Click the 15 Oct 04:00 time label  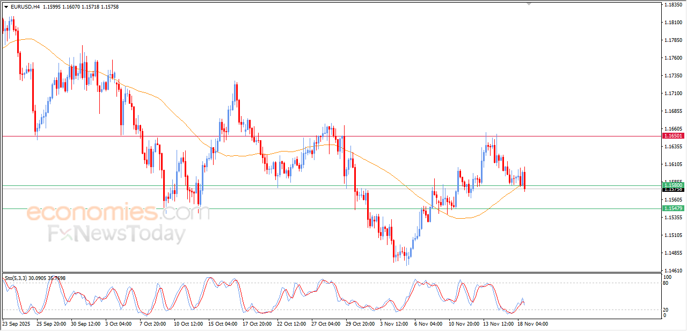point(223,324)
